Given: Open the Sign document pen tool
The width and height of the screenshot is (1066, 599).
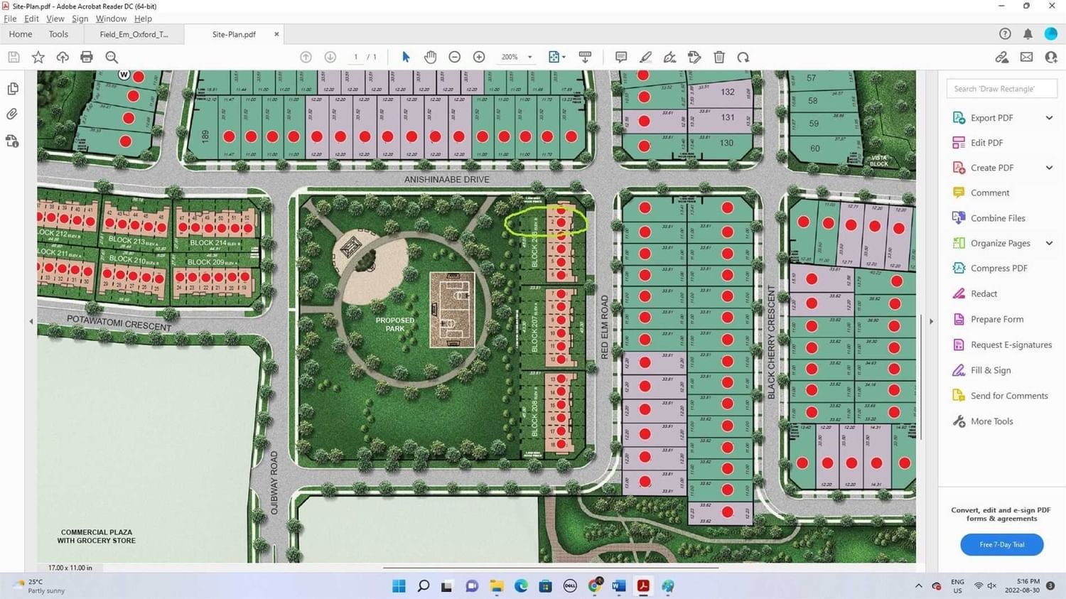Looking at the screenshot, I should coord(669,57).
